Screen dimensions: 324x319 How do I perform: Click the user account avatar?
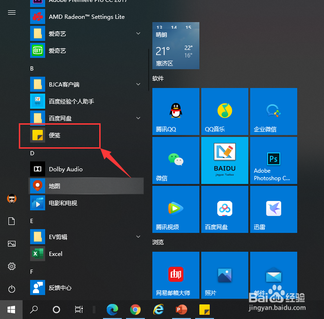[x=12, y=199]
